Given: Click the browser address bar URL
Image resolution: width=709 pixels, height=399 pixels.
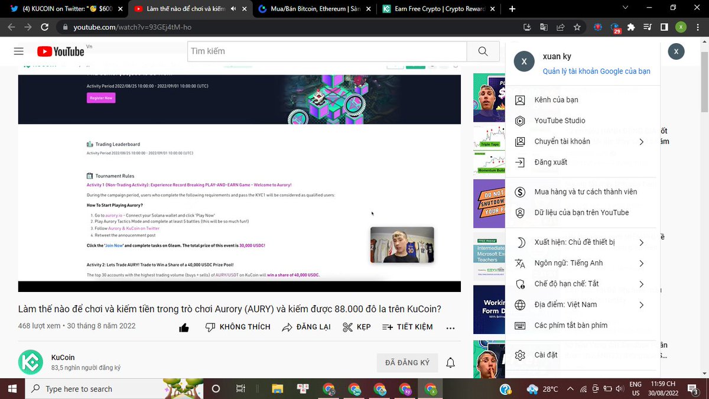Looking at the screenshot, I should (x=132, y=27).
